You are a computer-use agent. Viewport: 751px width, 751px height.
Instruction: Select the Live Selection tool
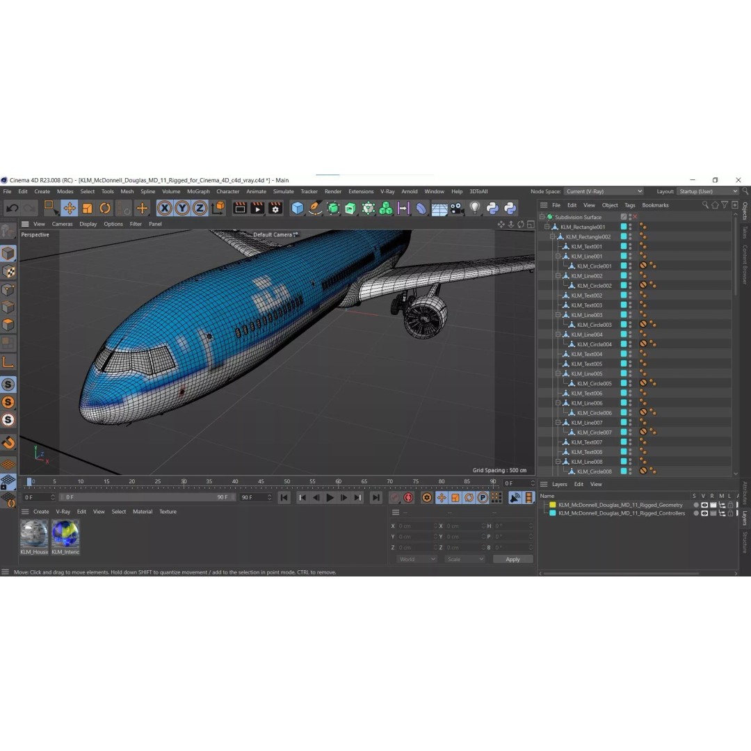tap(50, 208)
